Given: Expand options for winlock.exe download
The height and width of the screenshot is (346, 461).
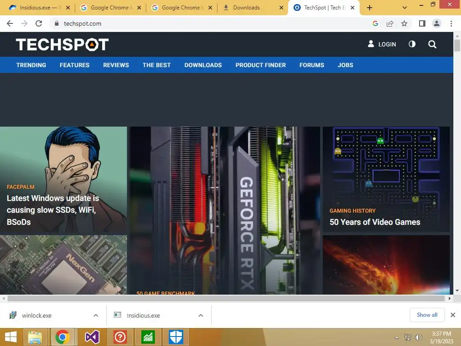Looking at the screenshot, I should pos(96,315).
